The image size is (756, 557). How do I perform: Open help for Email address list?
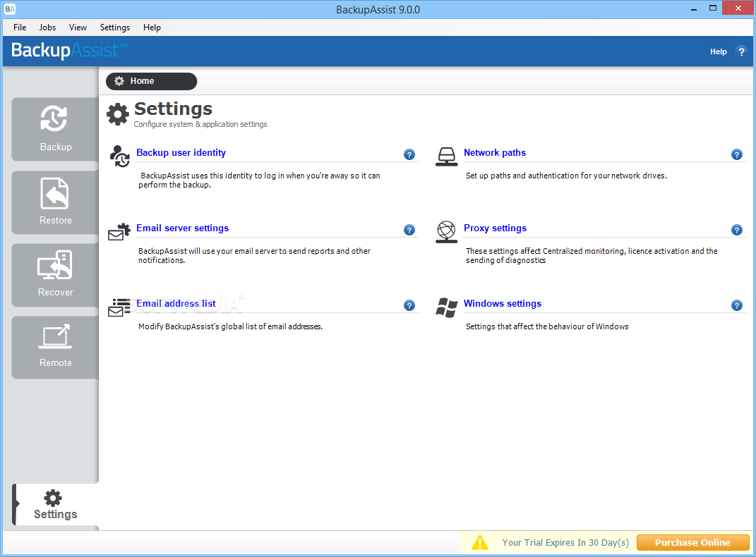point(409,305)
